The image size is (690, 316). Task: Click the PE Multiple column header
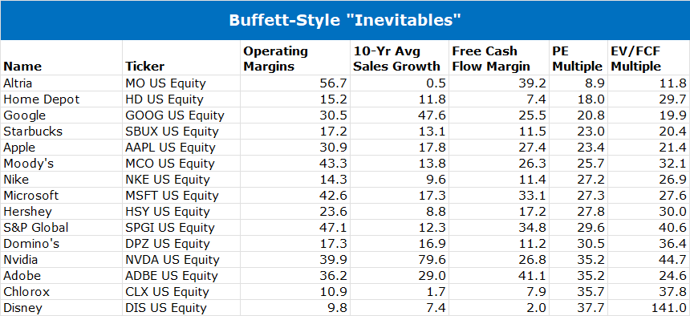tap(577, 58)
